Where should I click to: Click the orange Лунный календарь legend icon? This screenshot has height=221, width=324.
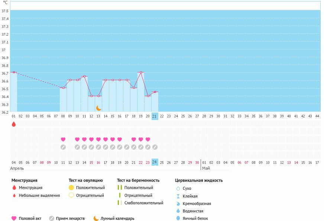click(96, 218)
